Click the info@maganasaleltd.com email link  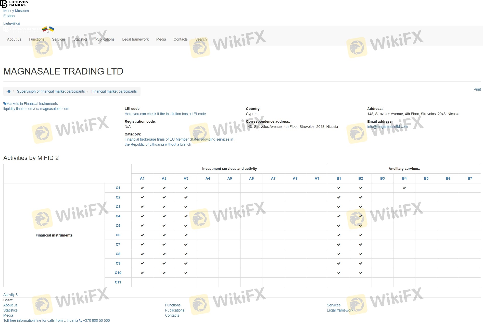click(x=387, y=127)
